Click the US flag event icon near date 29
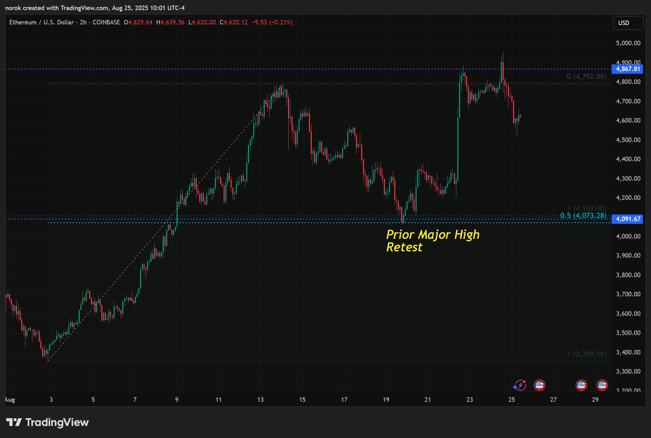 (602, 385)
